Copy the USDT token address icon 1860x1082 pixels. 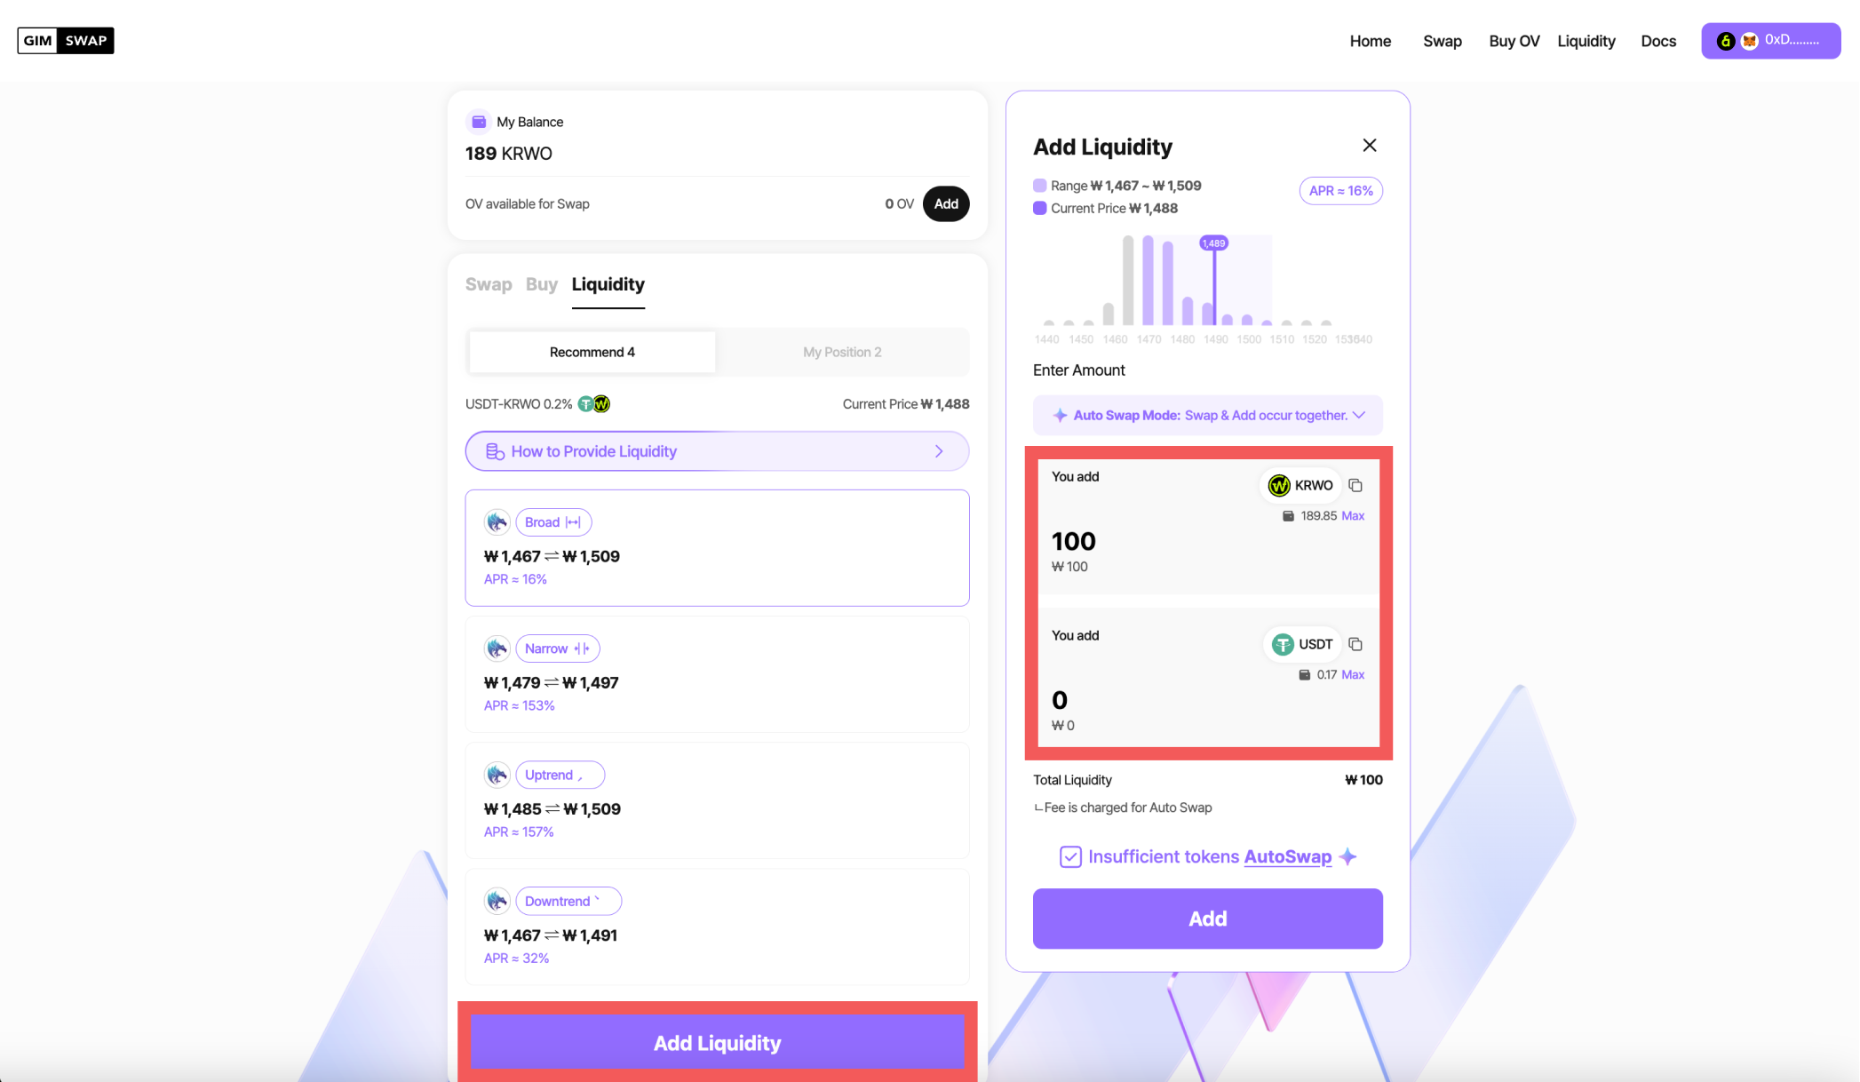(x=1355, y=644)
